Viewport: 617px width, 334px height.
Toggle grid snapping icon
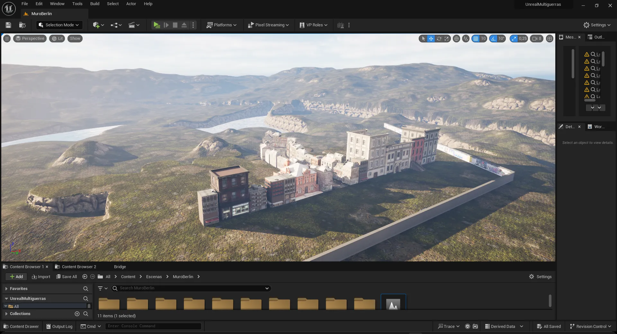476,39
